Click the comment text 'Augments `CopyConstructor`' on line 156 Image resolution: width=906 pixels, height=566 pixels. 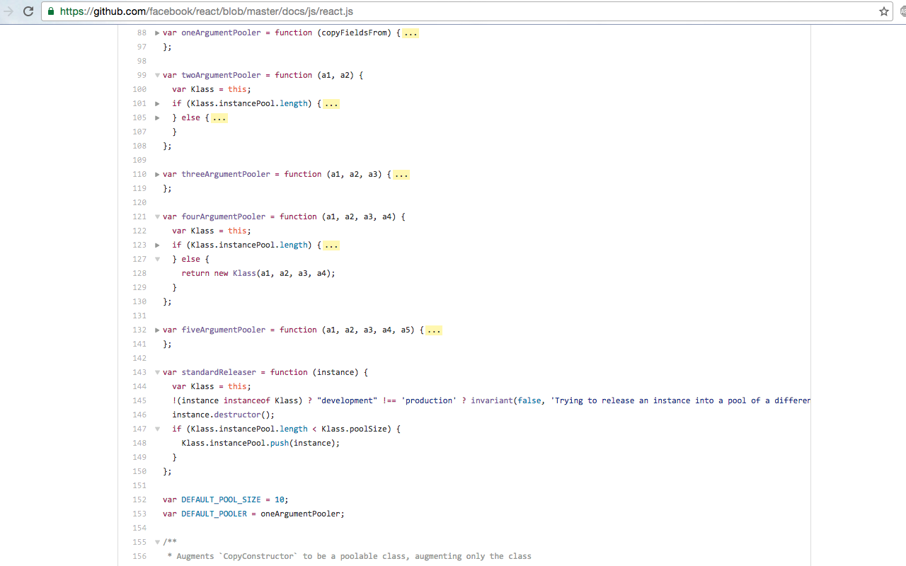(x=237, y=556)
